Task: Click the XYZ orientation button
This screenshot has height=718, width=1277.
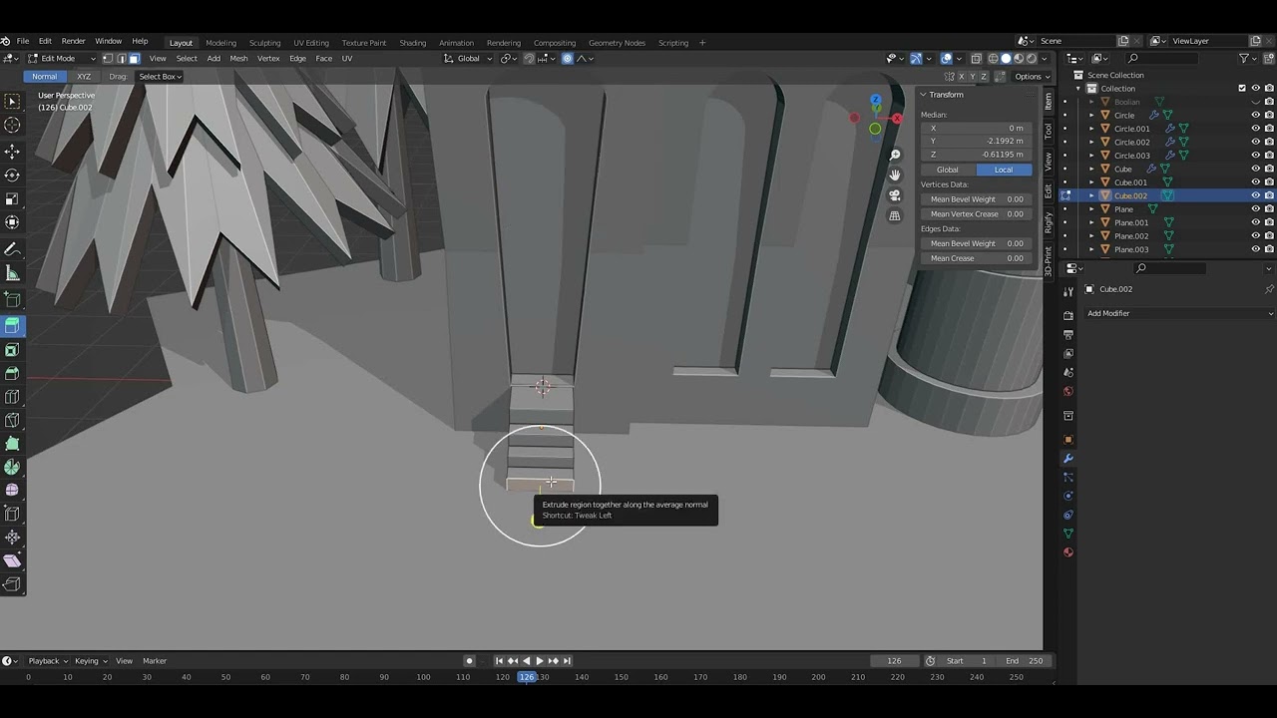Action: point(84,76)
